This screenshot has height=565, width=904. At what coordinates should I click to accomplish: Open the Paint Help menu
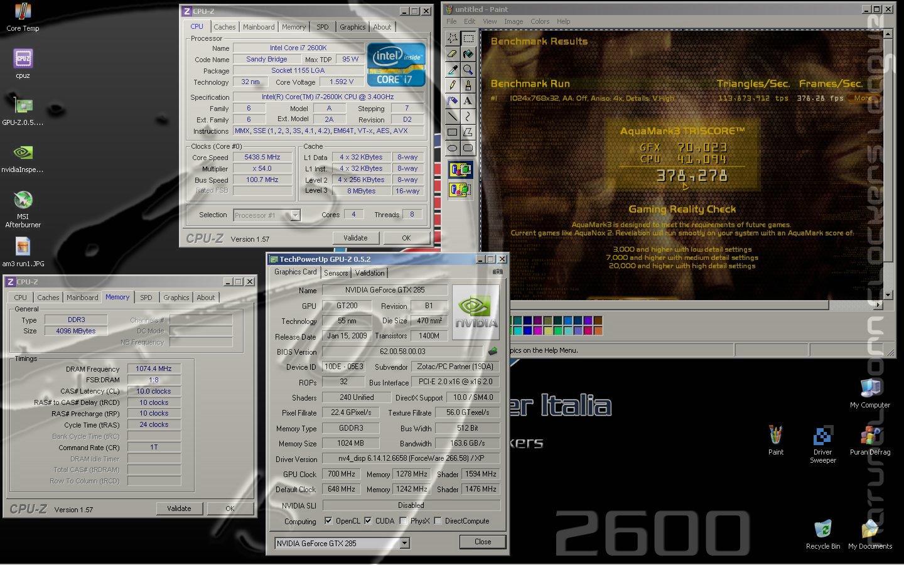click(564, 21)
